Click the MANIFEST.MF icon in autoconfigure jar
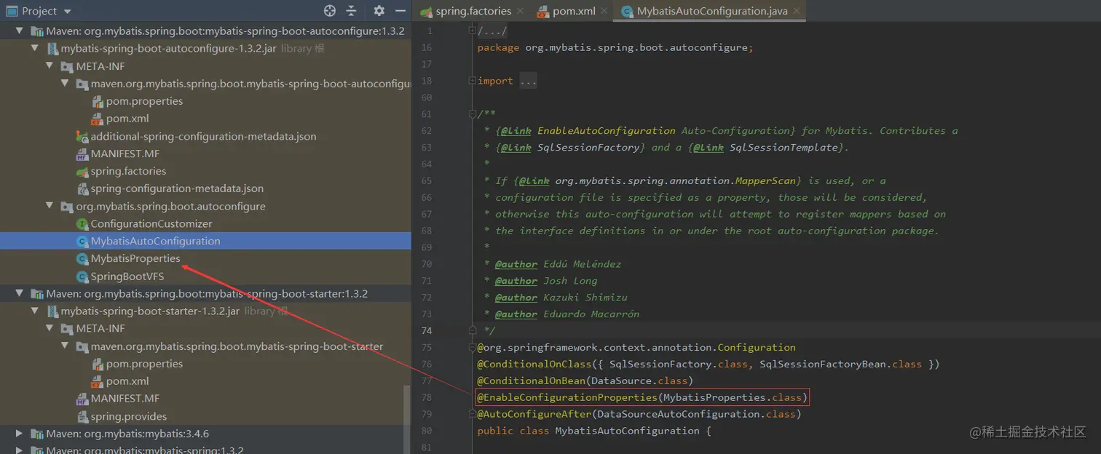This screenshot has width=1101, height=454. (82, 154)
